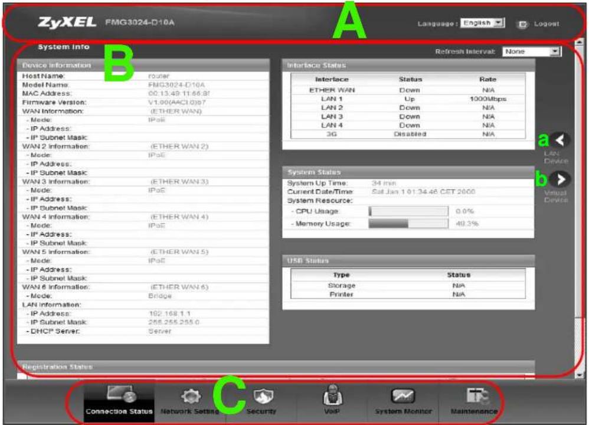589x425 pixels.
Task: Click the MAC Address label
Action: click(x=47, y=93)
